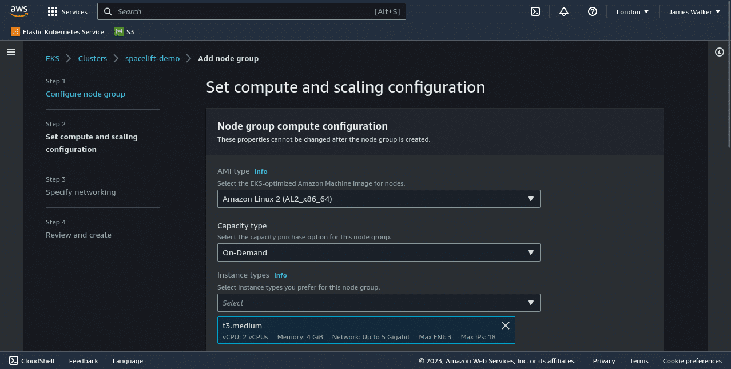This screenshot has height=369, width=731.
Task: Open the help question mark menu
Action: tap(593, 11)
